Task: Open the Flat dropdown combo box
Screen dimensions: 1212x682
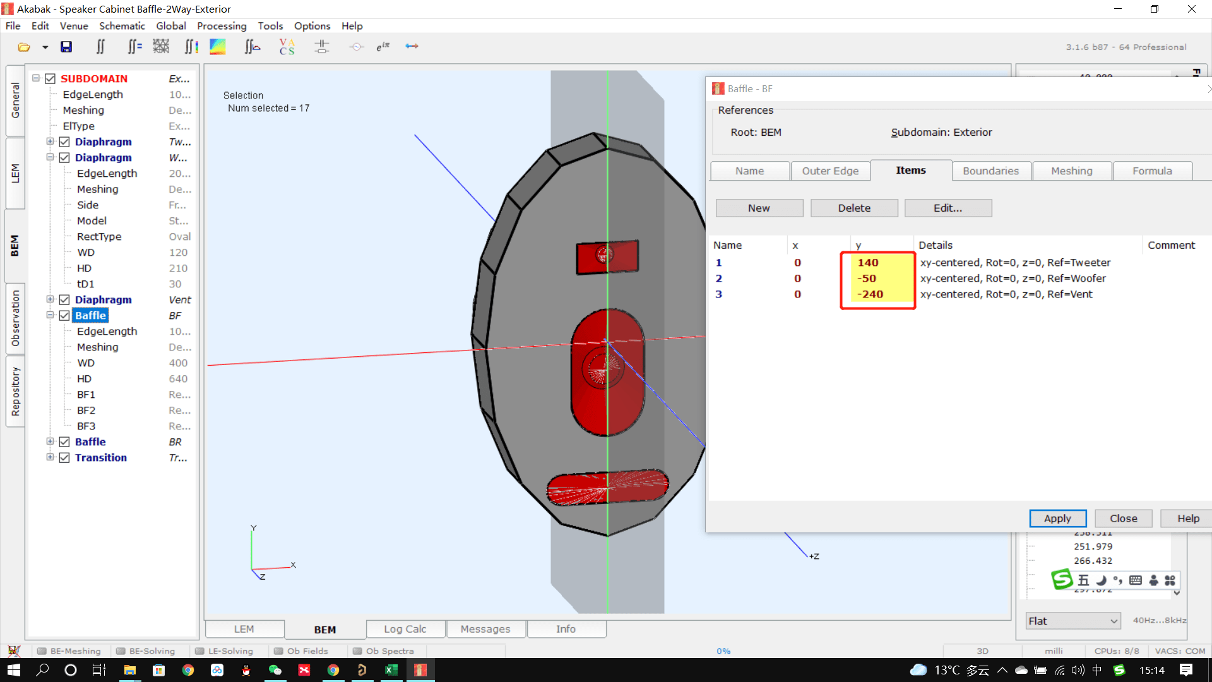Action: 1073,621
